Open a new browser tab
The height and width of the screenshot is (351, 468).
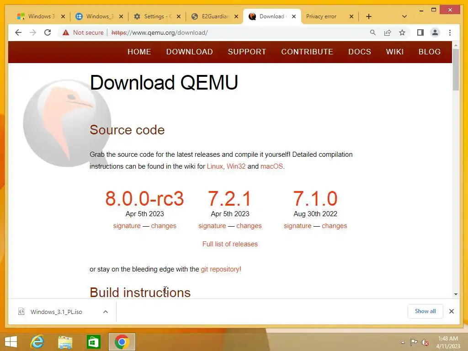pyautogui.click(x=369, y=16)
